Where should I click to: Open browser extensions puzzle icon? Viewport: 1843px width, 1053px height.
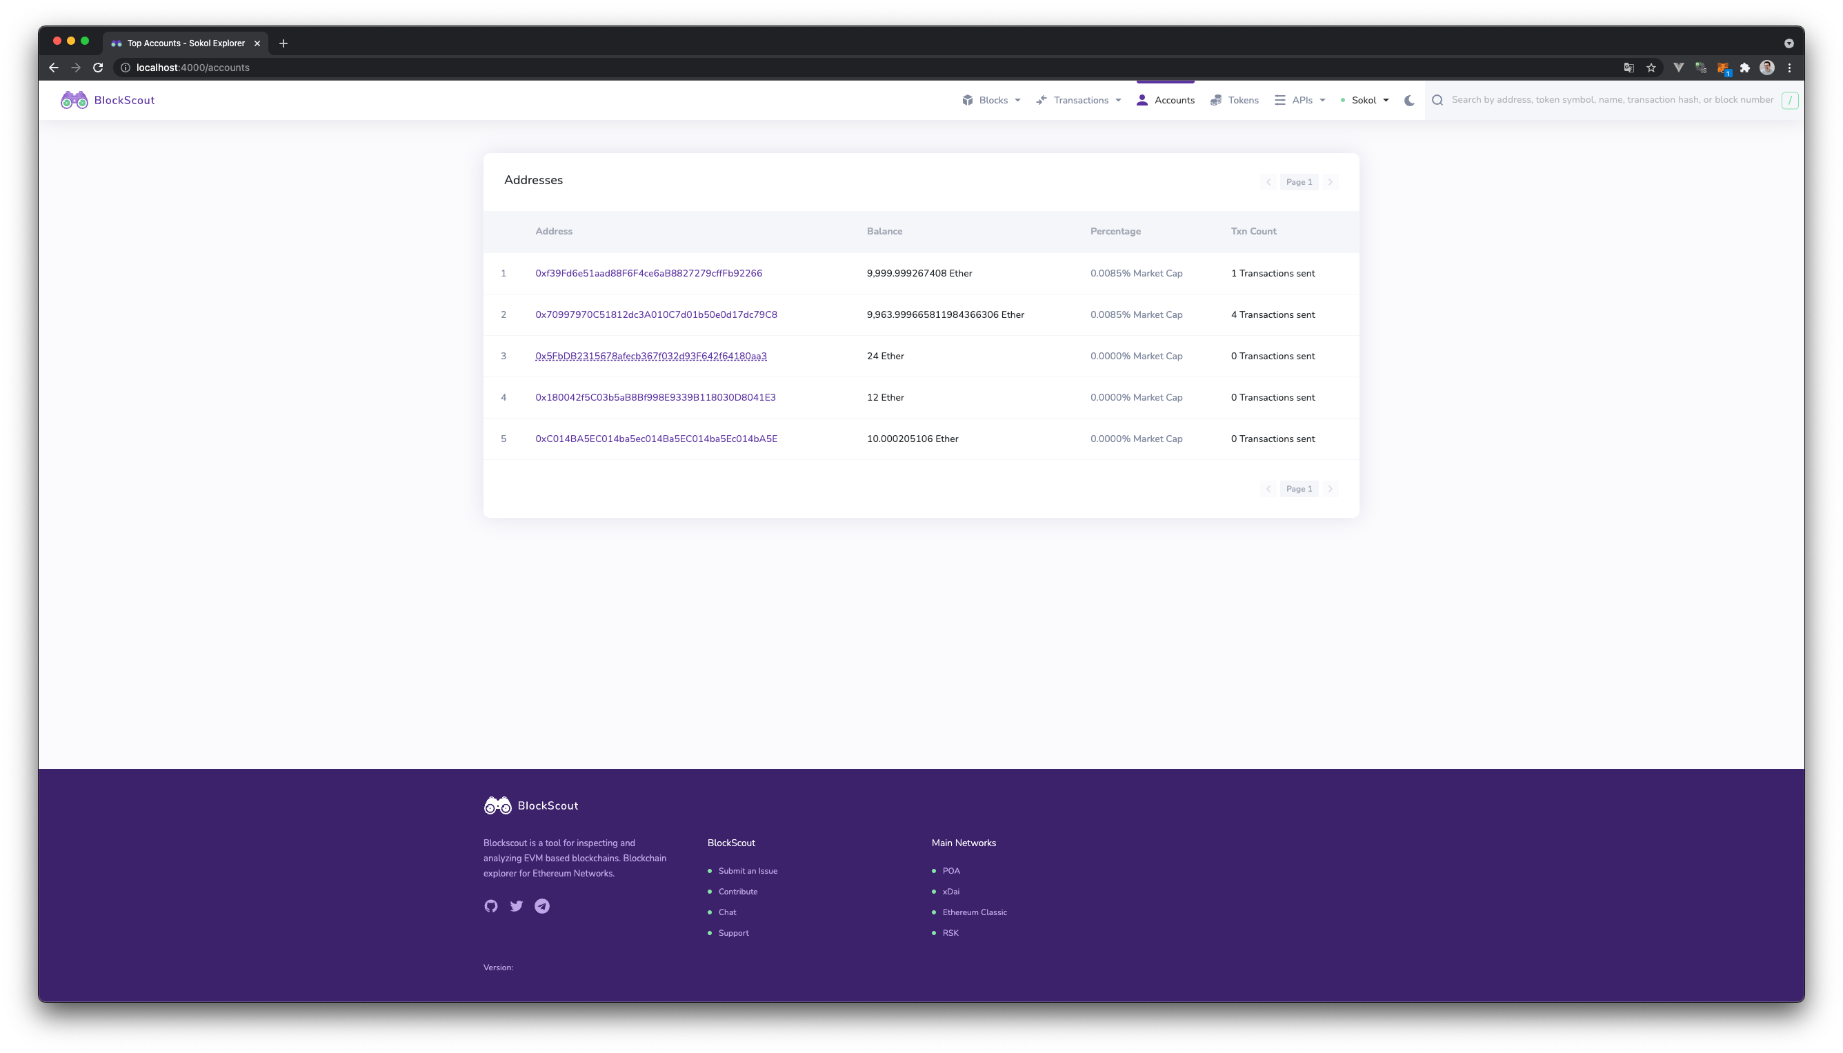tap(1744, 68)
